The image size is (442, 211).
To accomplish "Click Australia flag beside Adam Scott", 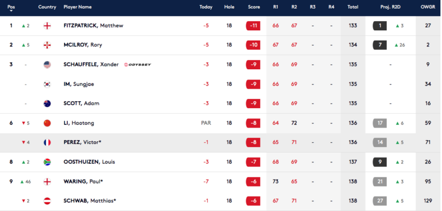I will 47,103.
